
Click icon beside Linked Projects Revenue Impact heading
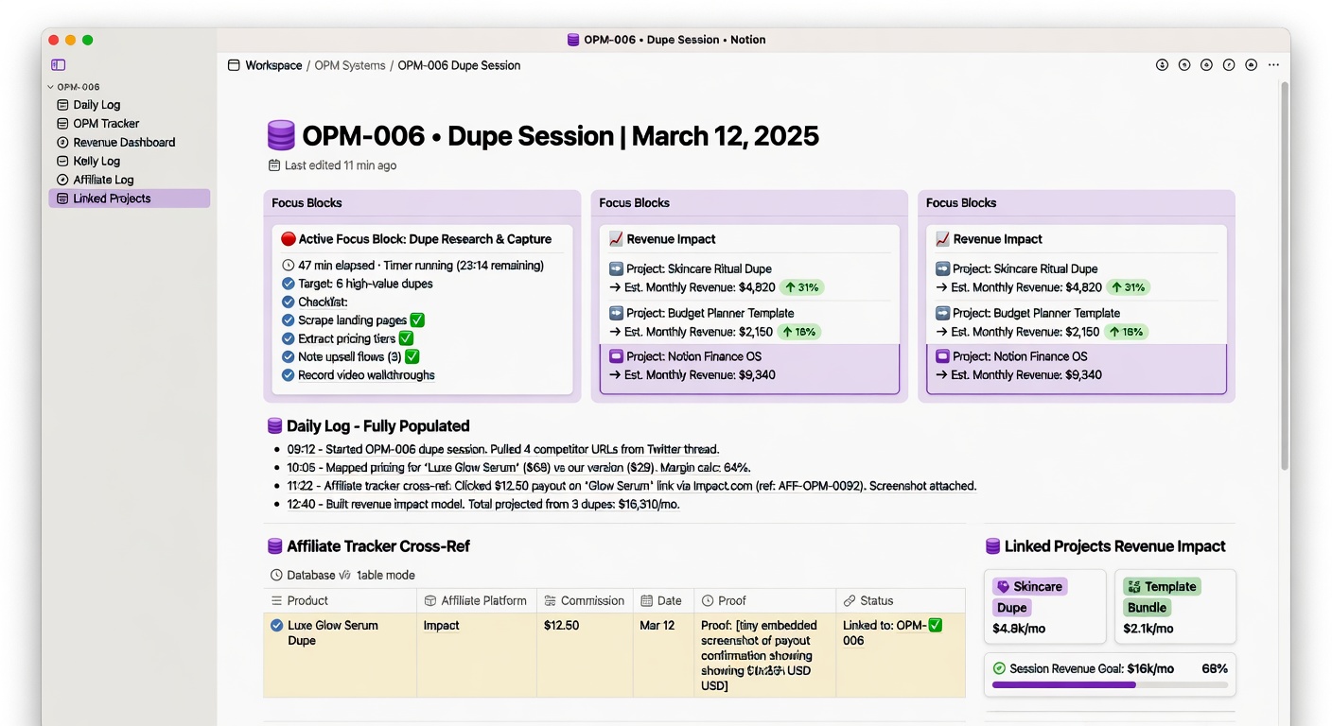click(x=993, y=546)
